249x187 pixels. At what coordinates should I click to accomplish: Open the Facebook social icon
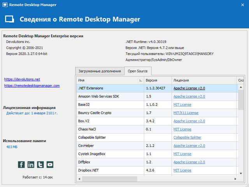click(21, 165)
